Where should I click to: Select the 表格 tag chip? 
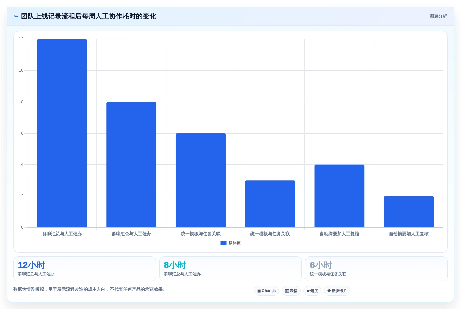[x=291, y=291]
